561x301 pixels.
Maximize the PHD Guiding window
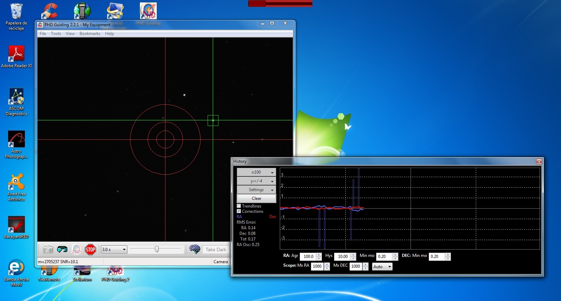pos(272,23)
